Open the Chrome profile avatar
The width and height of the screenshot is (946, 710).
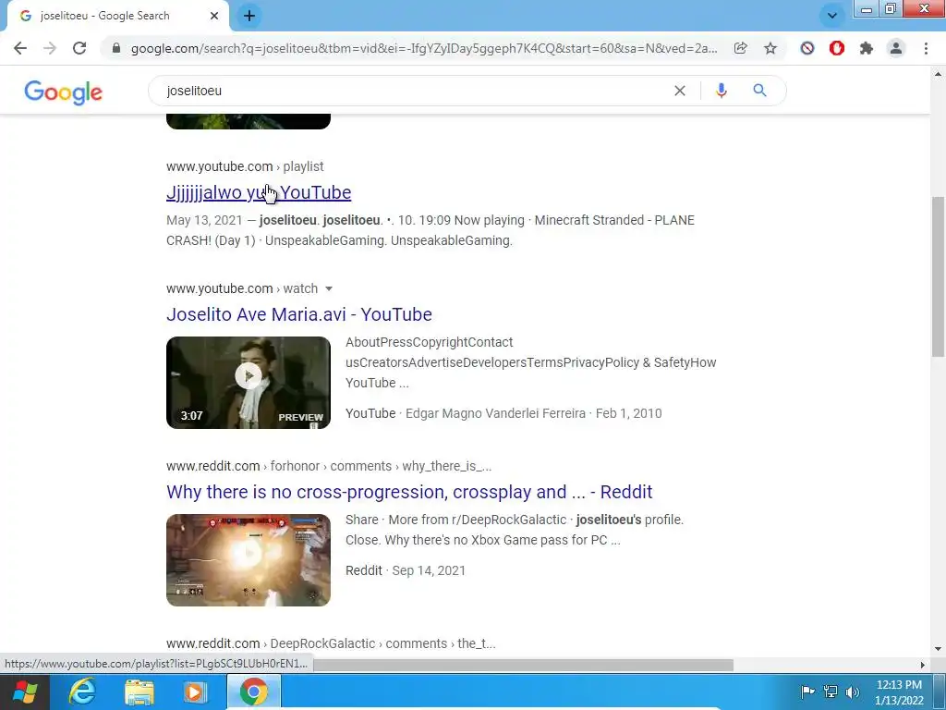coord(896,48)
